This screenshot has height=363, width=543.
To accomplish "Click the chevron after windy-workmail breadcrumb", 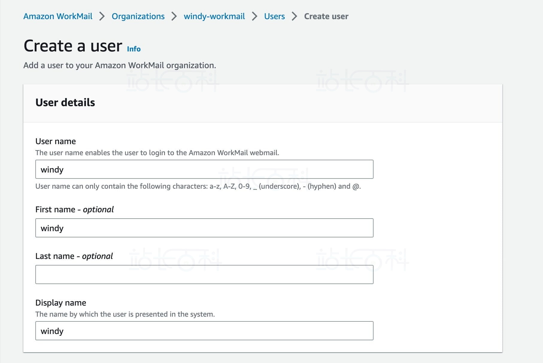I will click(254, 16).
